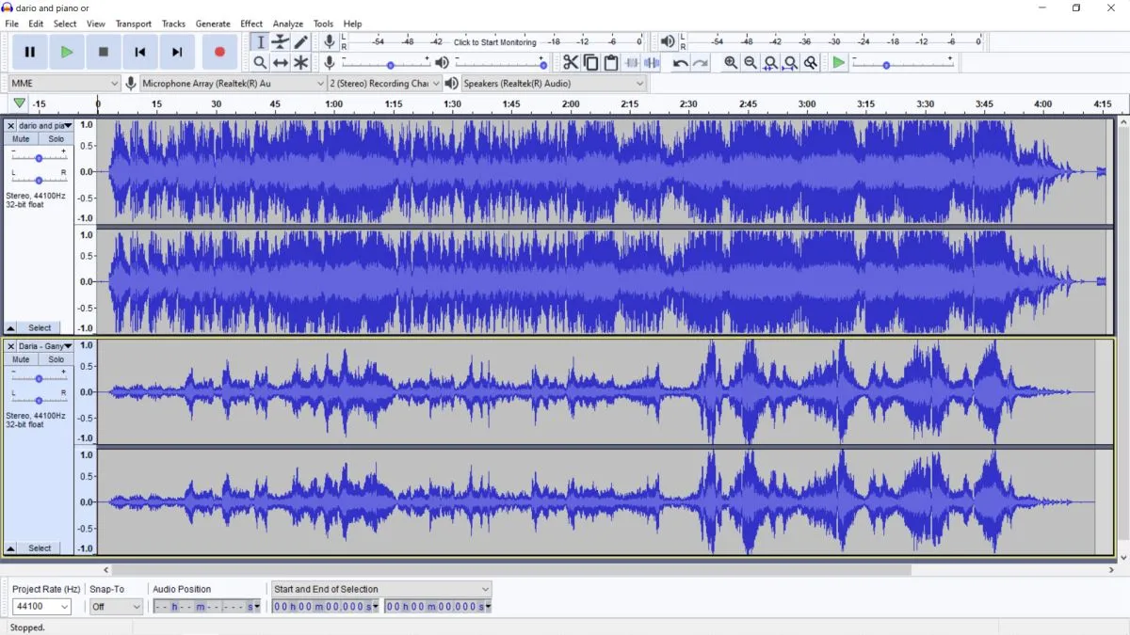1130x635 pixels.
Task: Mute the dario and piano track
Action: pyautogui.click(x=22, y=139)
